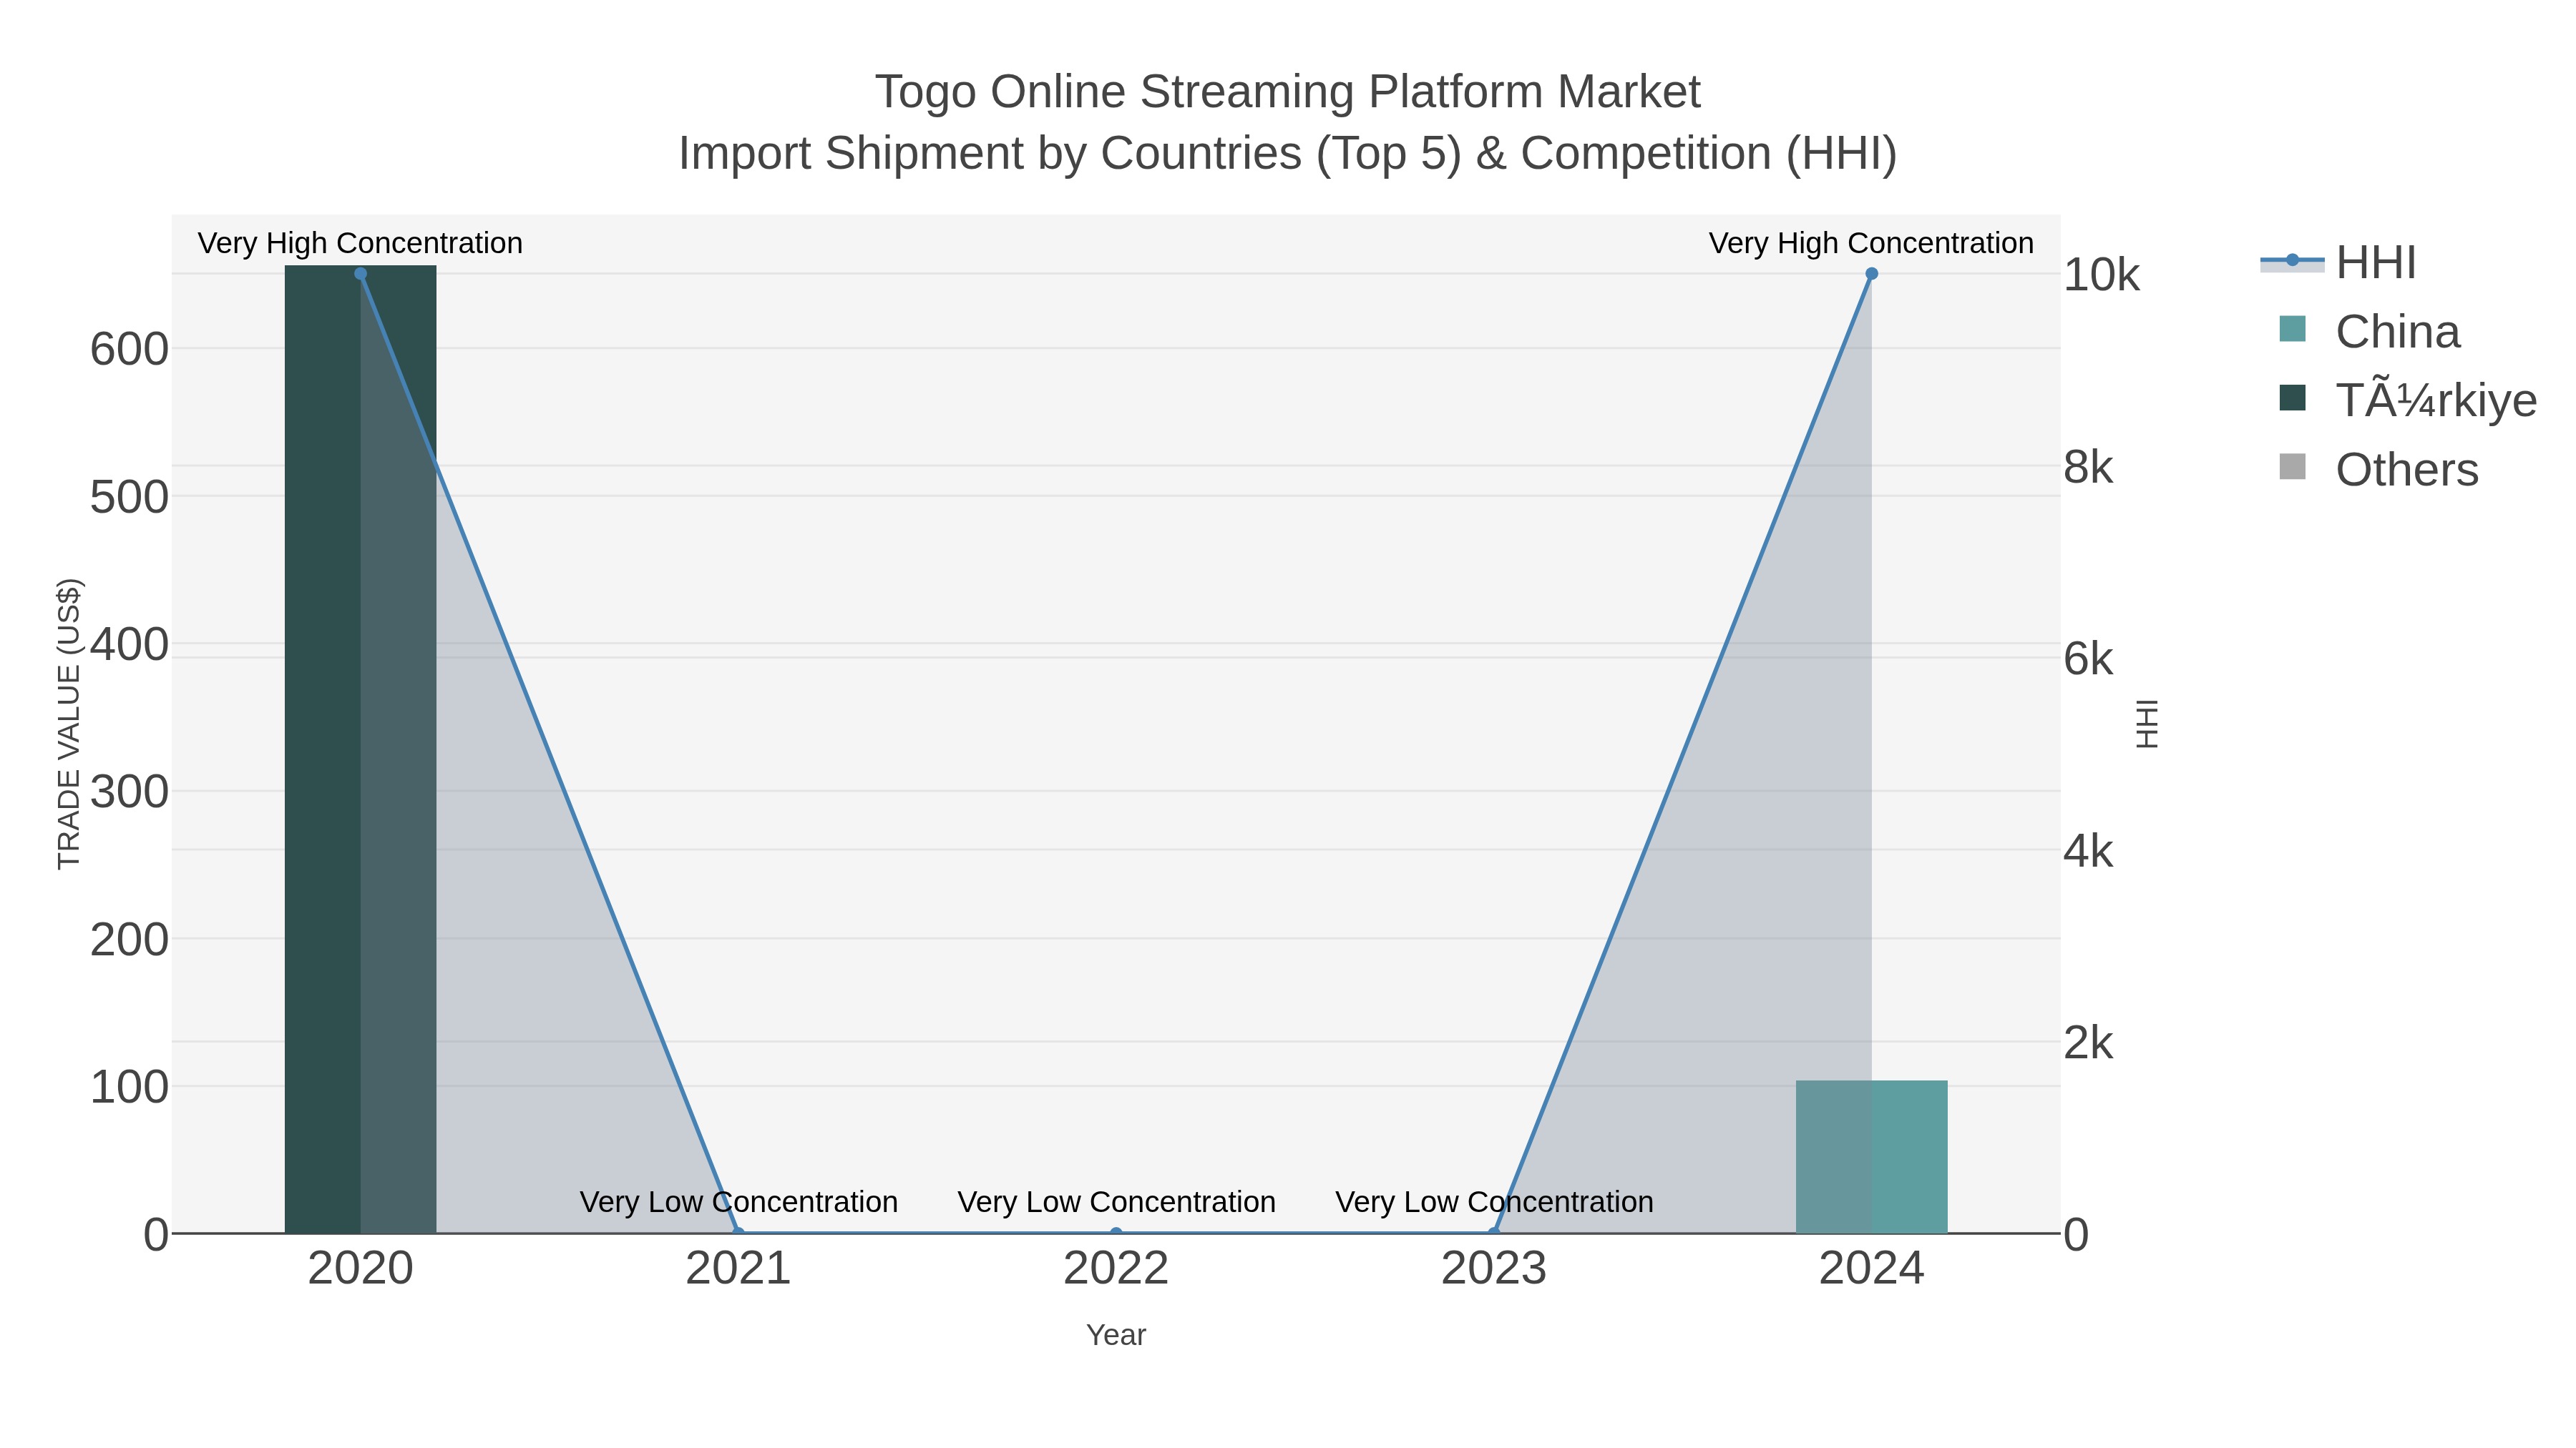Click the 2024 China bar

click(1871, 1157)
